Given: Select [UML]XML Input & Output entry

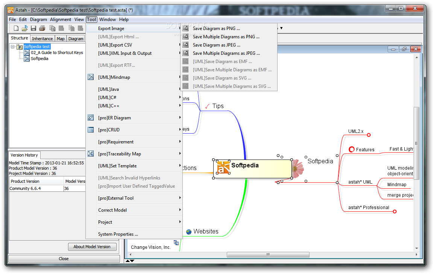Looking at the screenshot, I should [134, 53].
